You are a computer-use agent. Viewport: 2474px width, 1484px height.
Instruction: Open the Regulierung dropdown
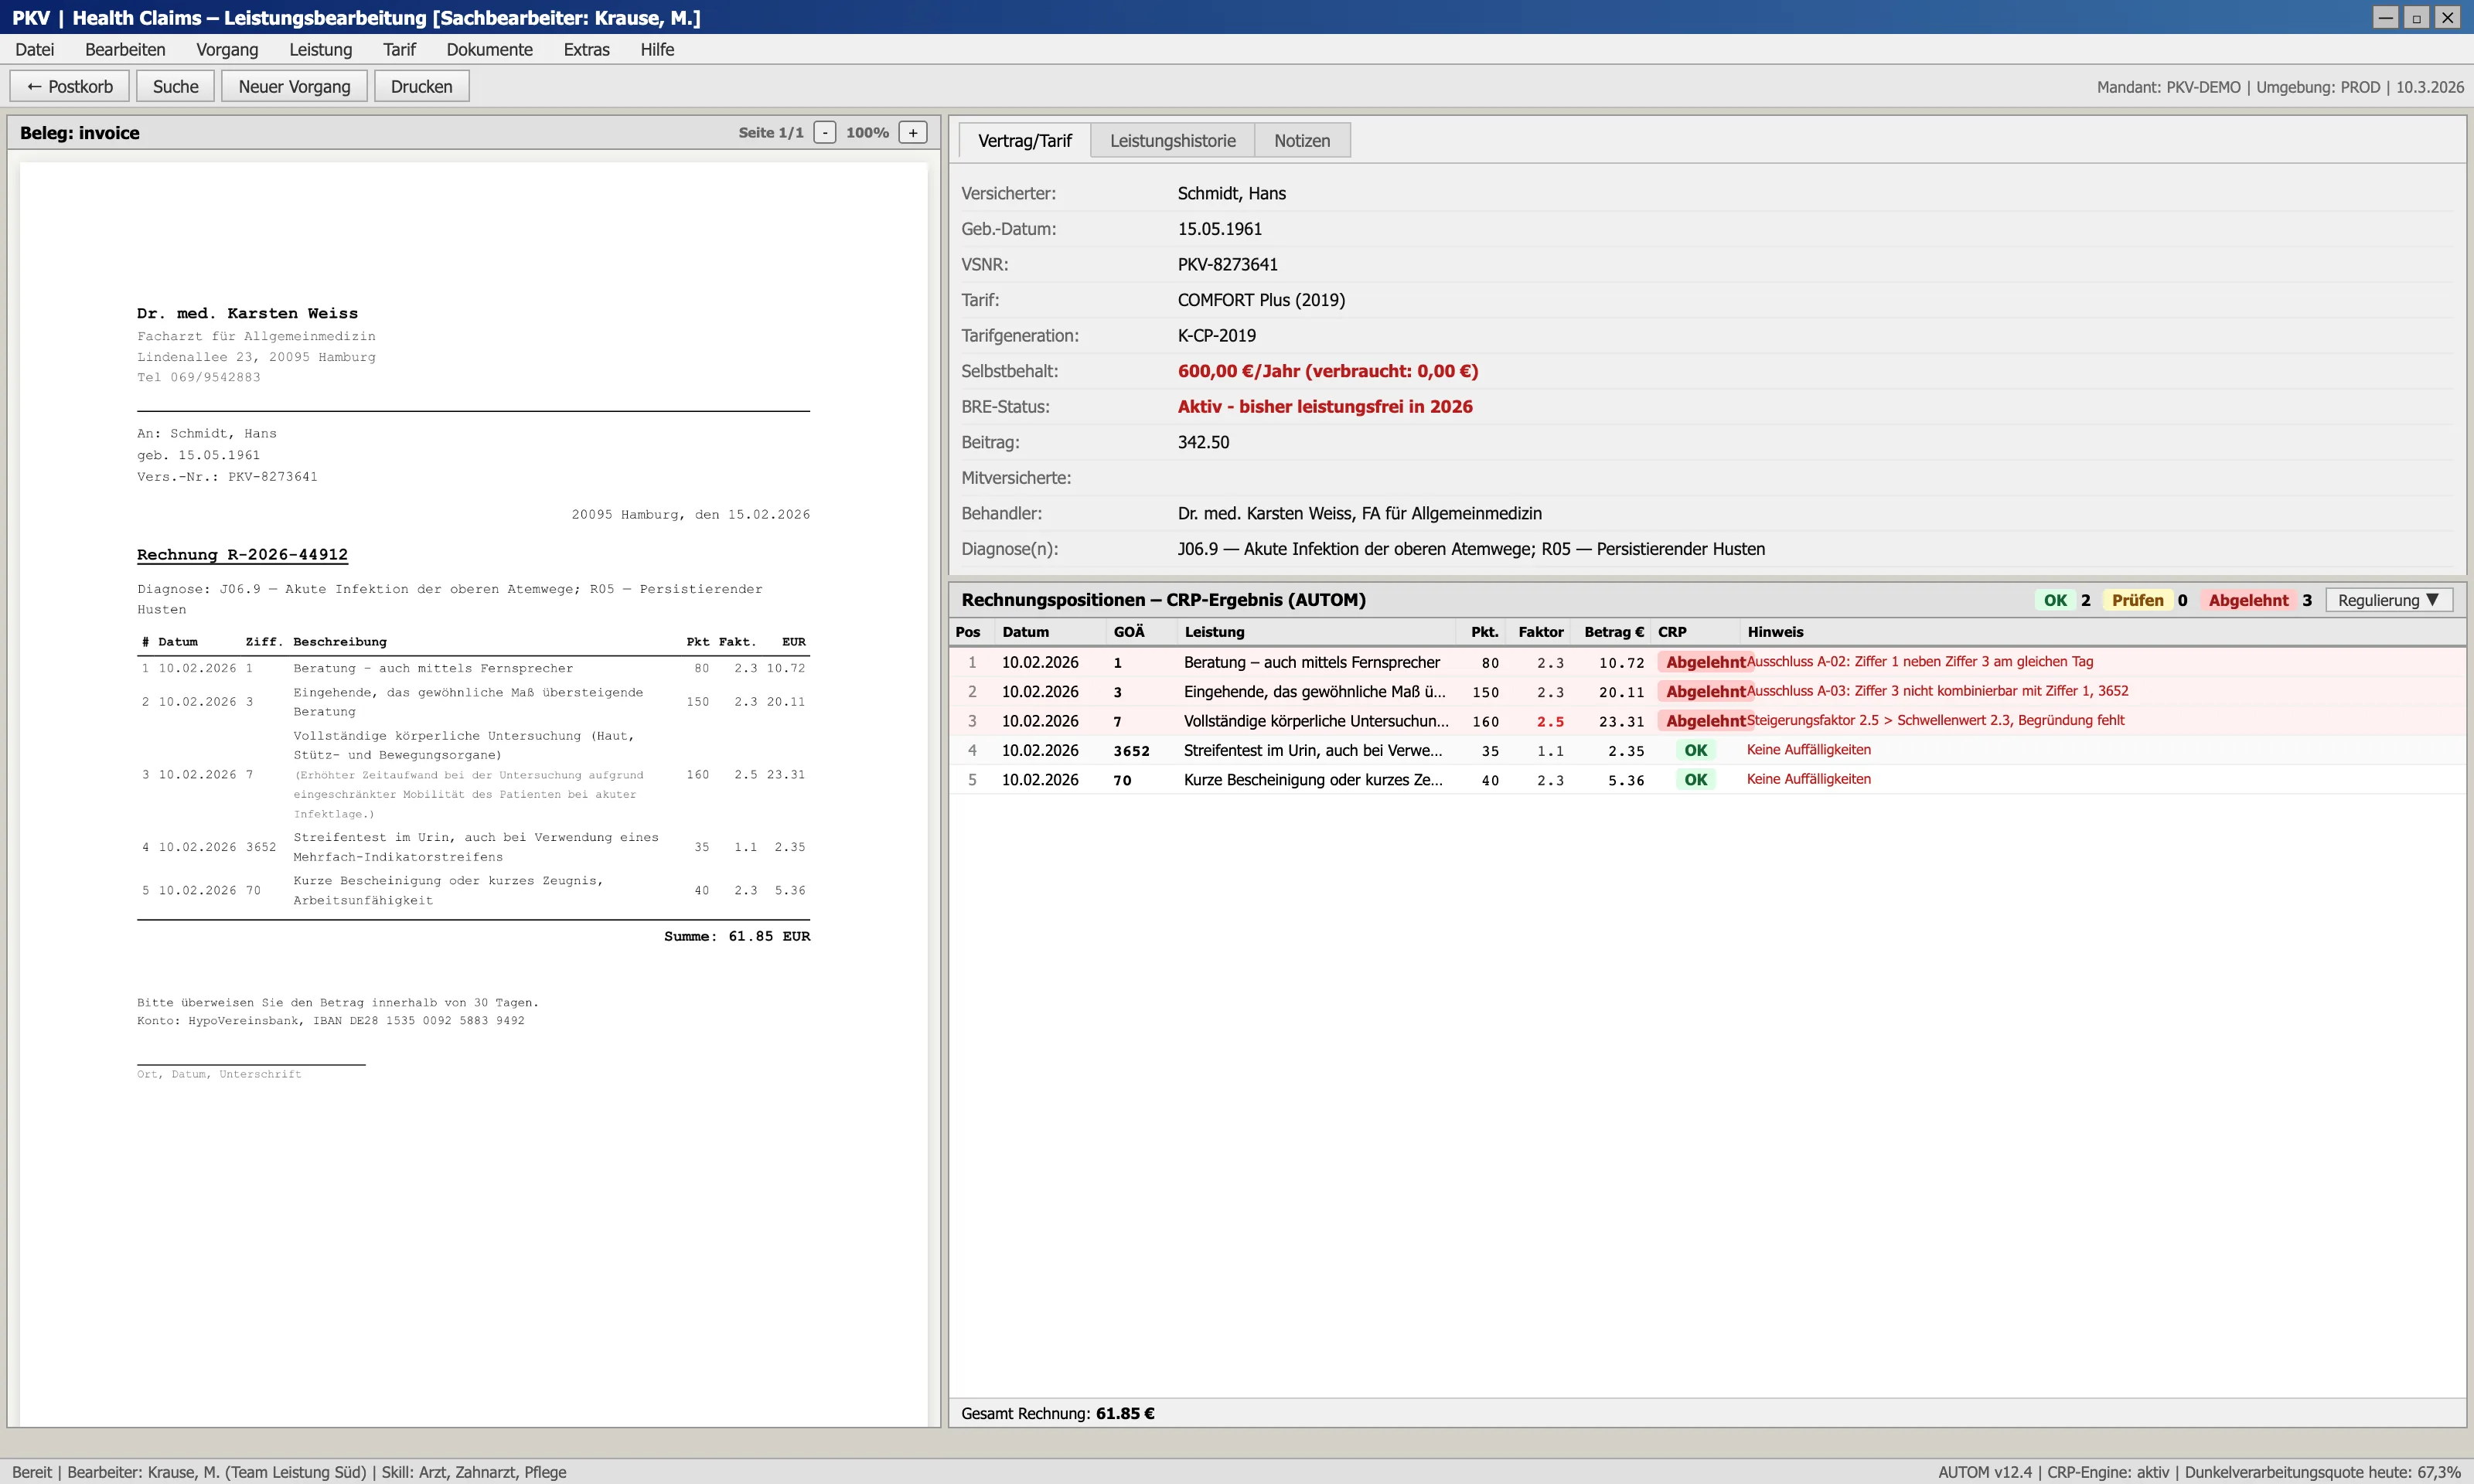pyautogui.click(x=2388, y=600)
